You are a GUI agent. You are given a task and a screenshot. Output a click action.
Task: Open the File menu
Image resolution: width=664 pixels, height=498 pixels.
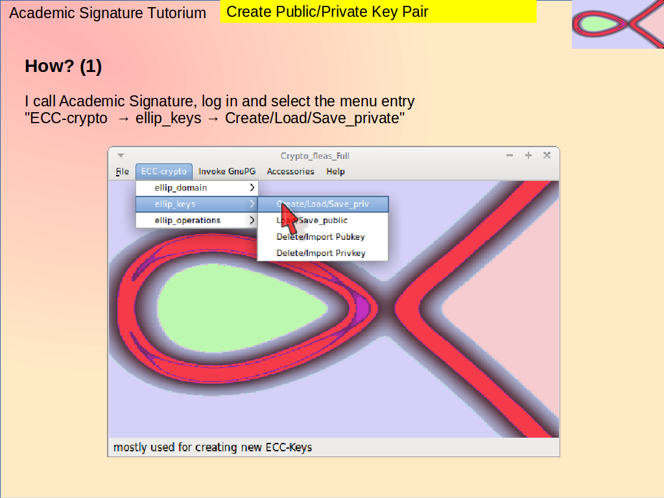[x=123, y=171]
